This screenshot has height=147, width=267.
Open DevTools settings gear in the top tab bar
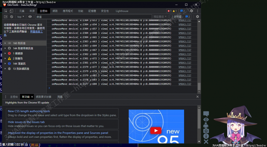pyautogui.click(x=191, y=11)
